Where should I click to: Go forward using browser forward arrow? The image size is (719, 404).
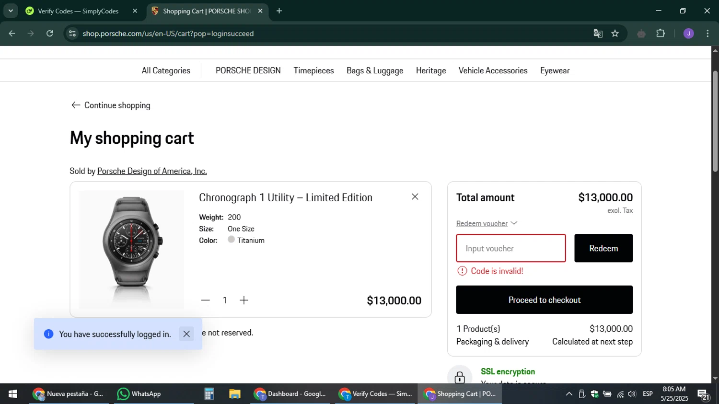click(x=31, y=34)
